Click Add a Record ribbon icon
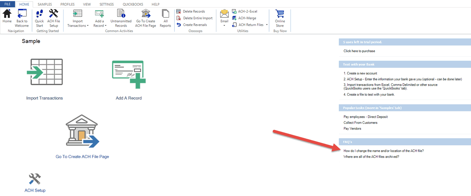Viewport: 471px width, 196px height. pos(99,14)
